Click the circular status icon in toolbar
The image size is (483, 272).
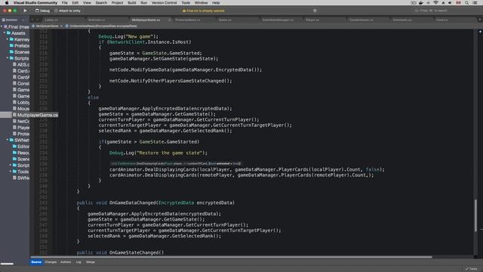tap(315, 11)
